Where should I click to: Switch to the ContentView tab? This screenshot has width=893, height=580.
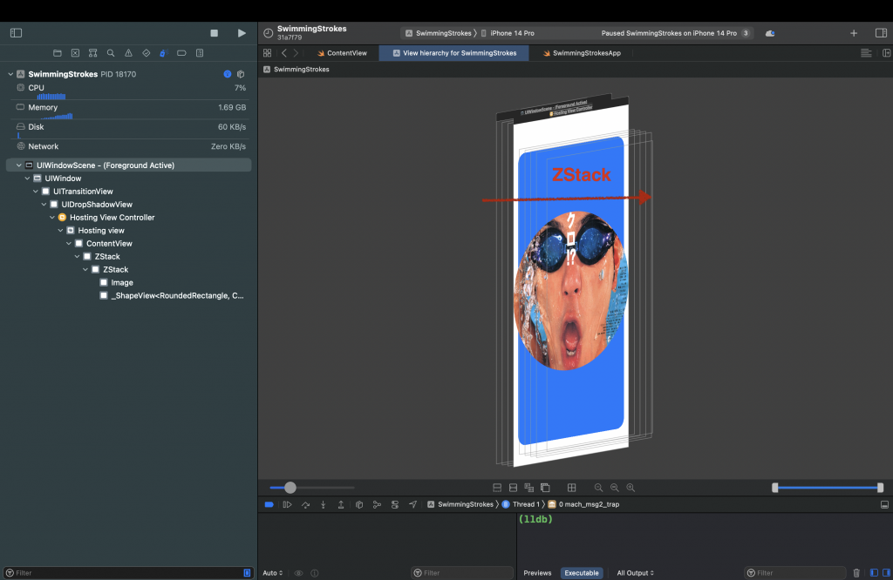tap(346, 53)
